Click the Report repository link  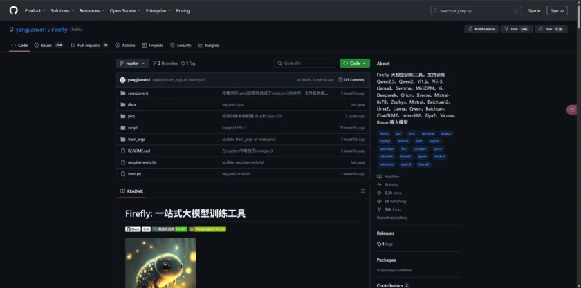[392, 218]
